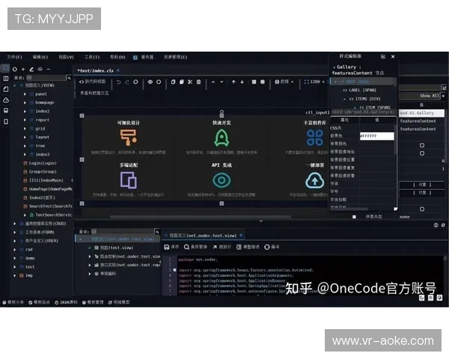Click the 丰富组件库 four-squares icon
Image resolution: width=449 pixels, height=359 pixels.
coord(314,137)
